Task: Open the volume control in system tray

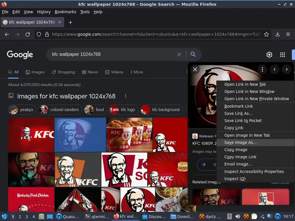Action: click(x=238, y=216)
